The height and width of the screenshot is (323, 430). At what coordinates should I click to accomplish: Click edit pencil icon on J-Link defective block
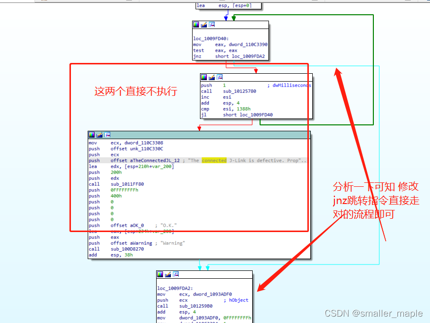click(99, 135)
